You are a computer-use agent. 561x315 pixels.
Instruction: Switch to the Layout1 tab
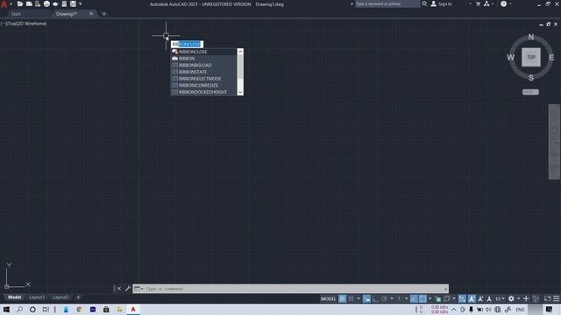37,297
